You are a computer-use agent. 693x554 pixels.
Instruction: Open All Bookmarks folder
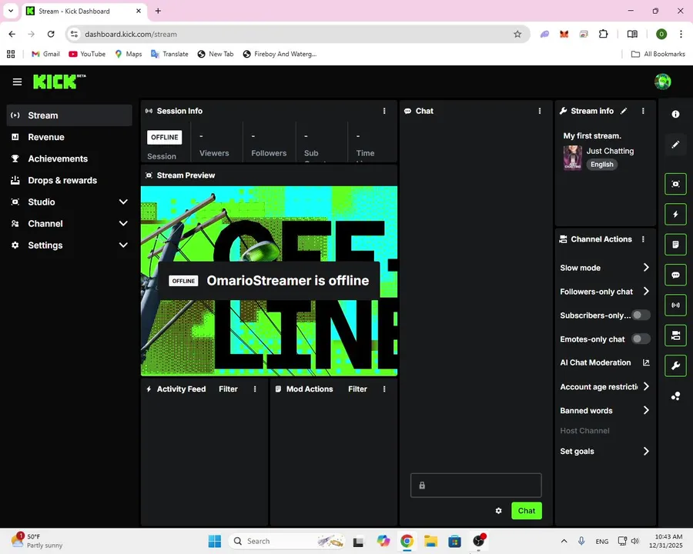tap(658, 54)
